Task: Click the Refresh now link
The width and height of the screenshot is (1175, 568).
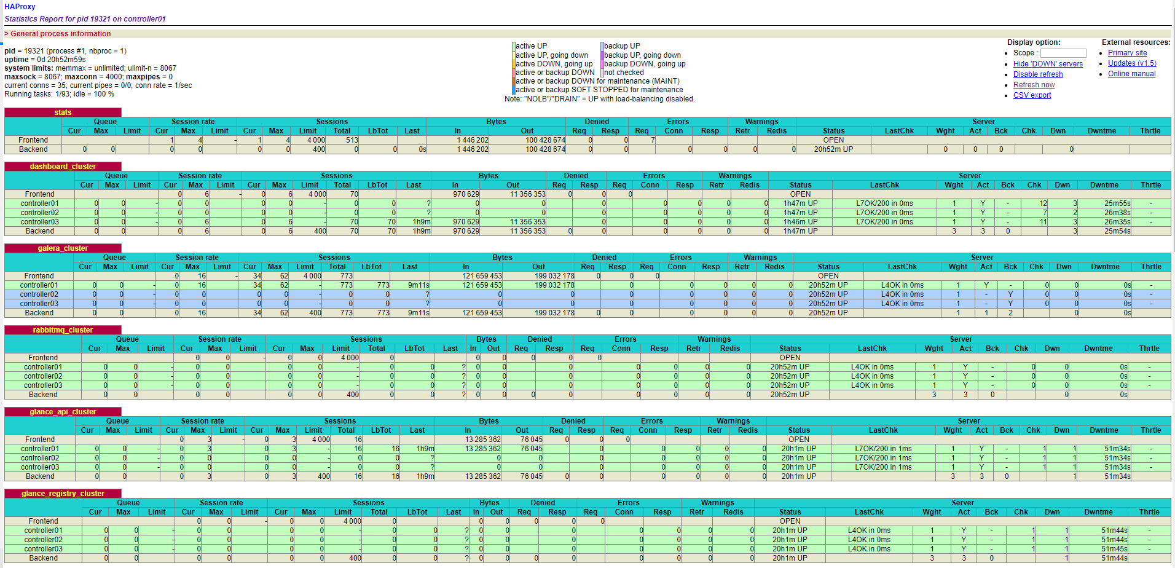Action: coord(1034,85)
